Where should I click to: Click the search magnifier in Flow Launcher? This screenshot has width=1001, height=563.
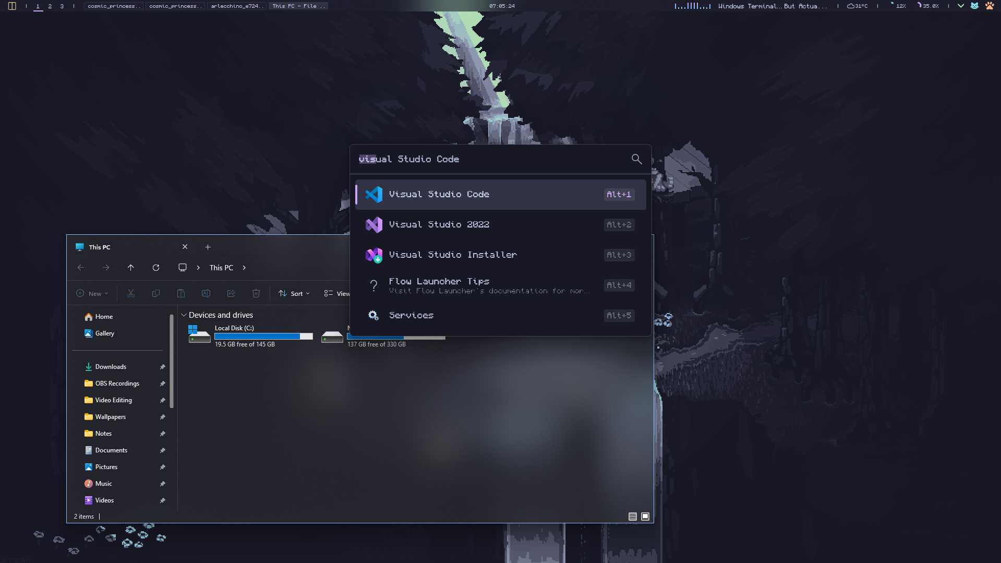click(x=636, y=159)
